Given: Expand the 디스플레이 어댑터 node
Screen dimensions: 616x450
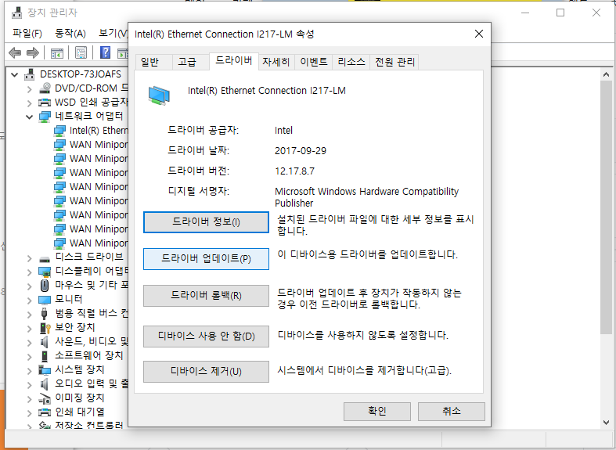Looking at the screenshot, I should coord(30,272).
